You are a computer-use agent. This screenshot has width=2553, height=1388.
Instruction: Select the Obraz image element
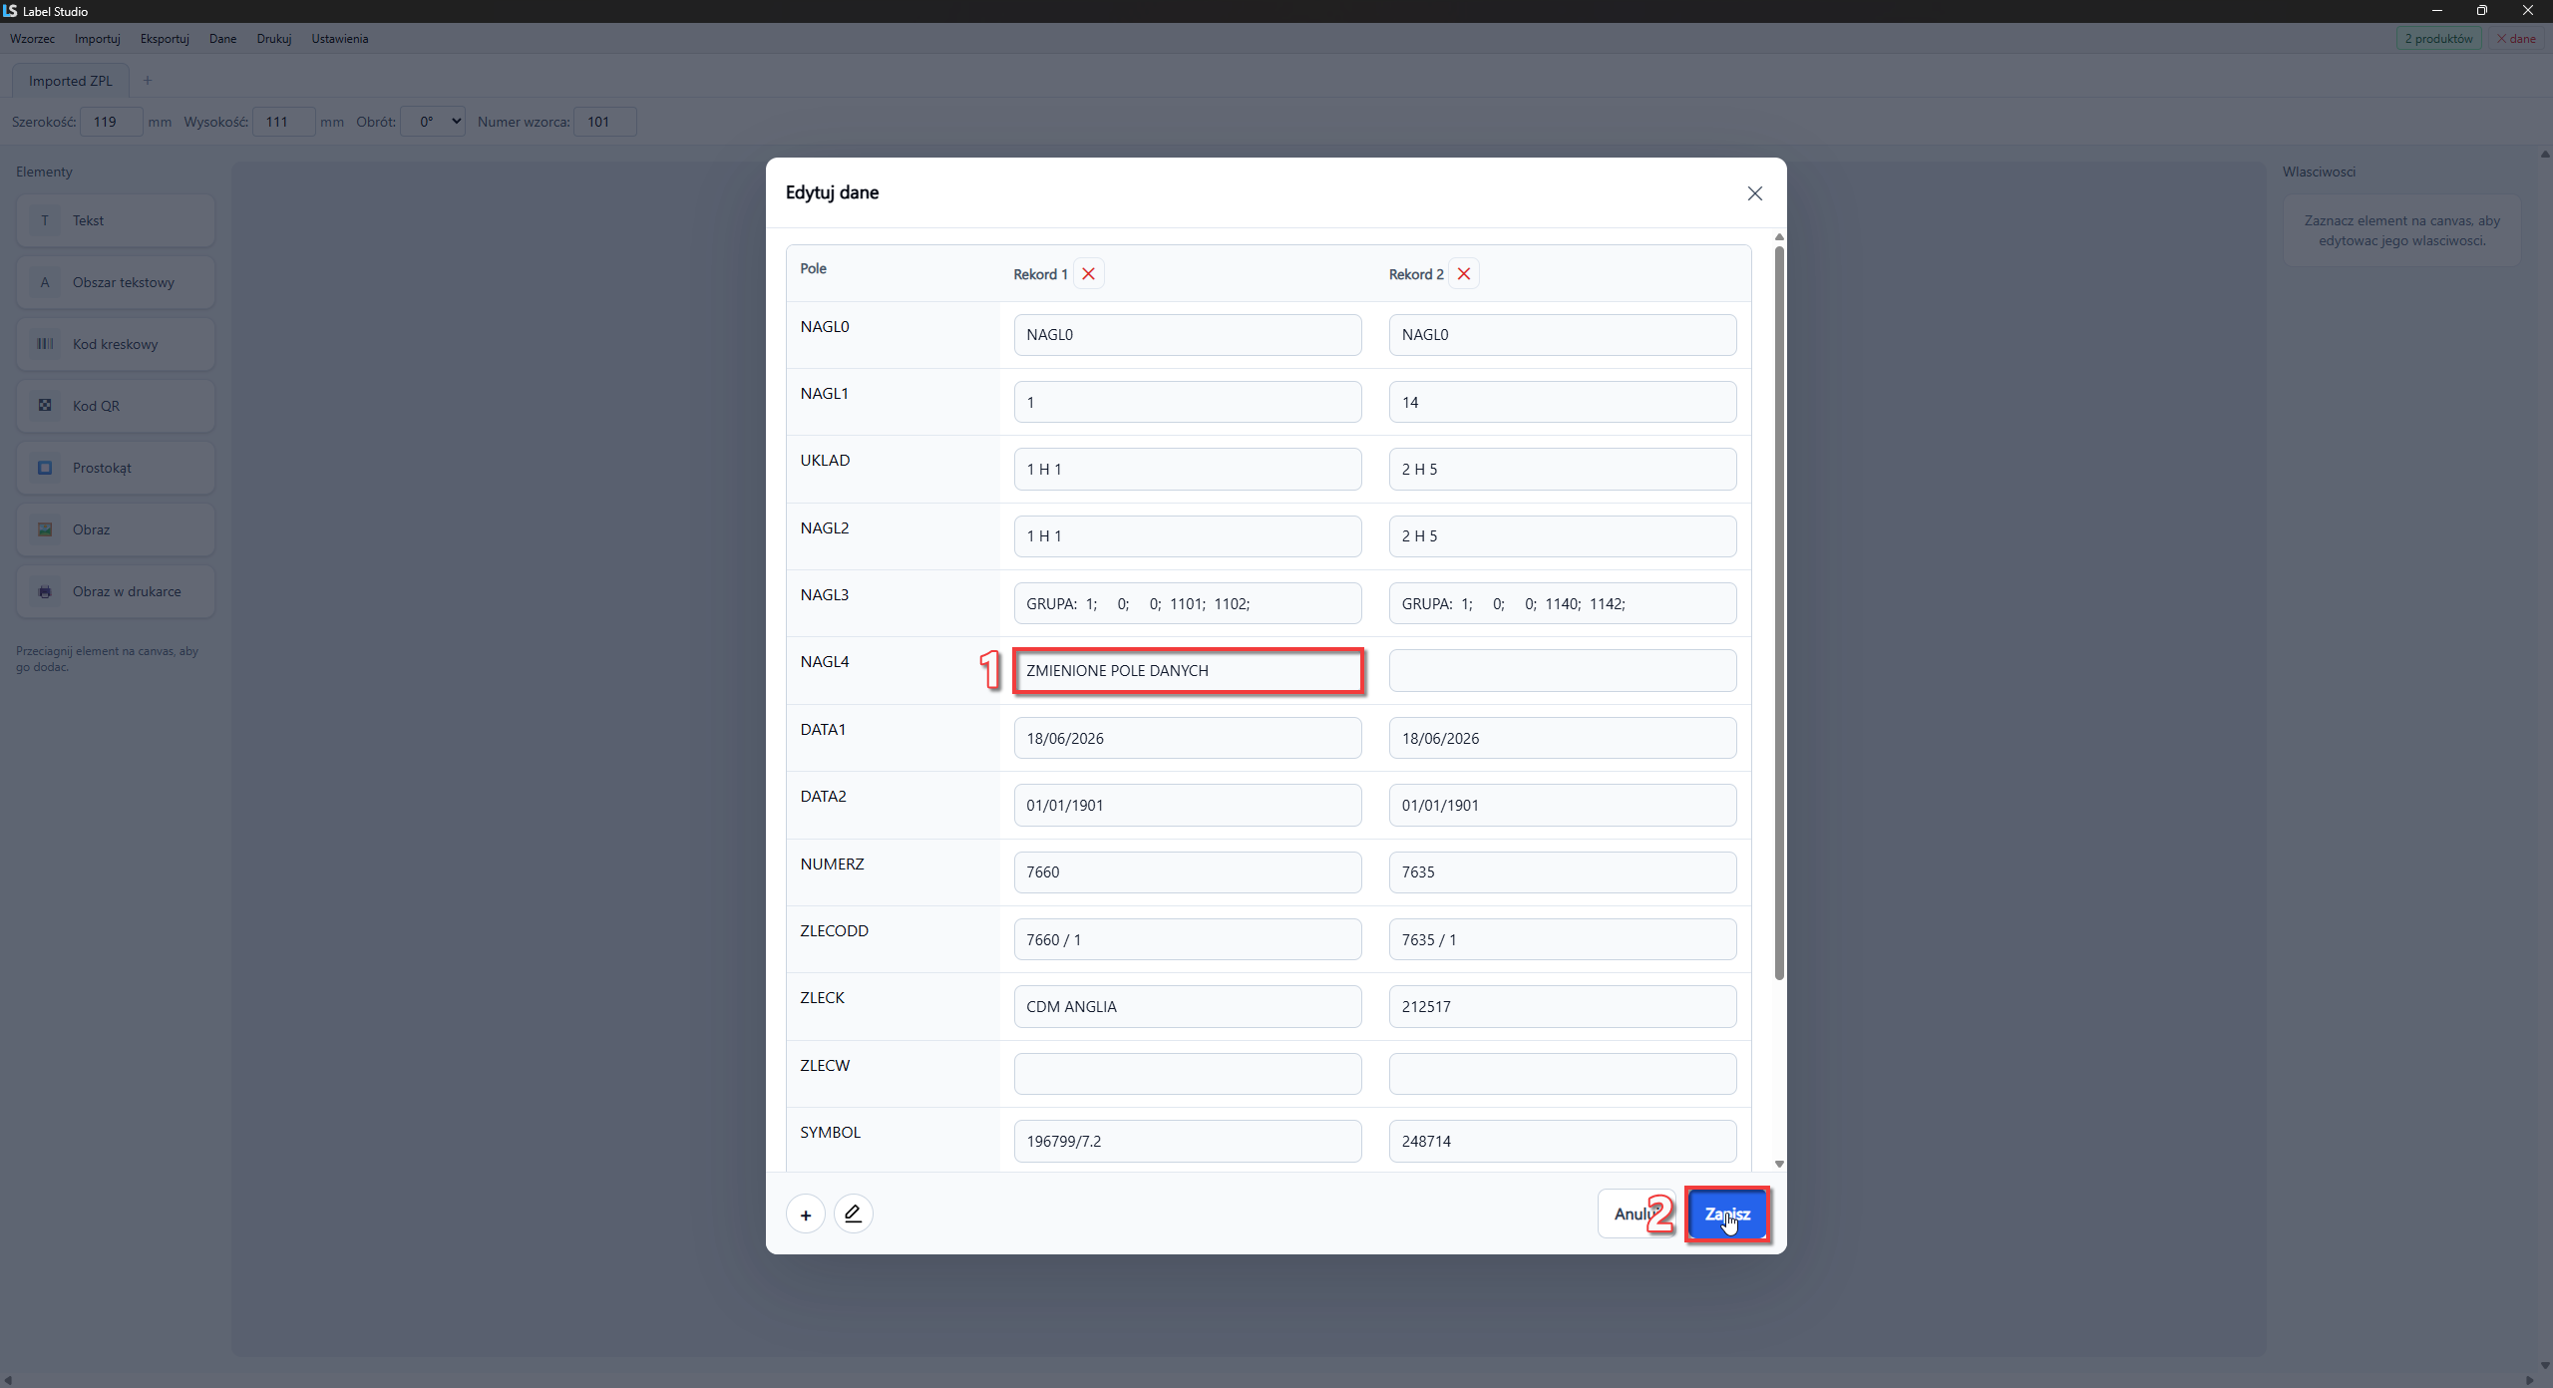click(116, 529)
